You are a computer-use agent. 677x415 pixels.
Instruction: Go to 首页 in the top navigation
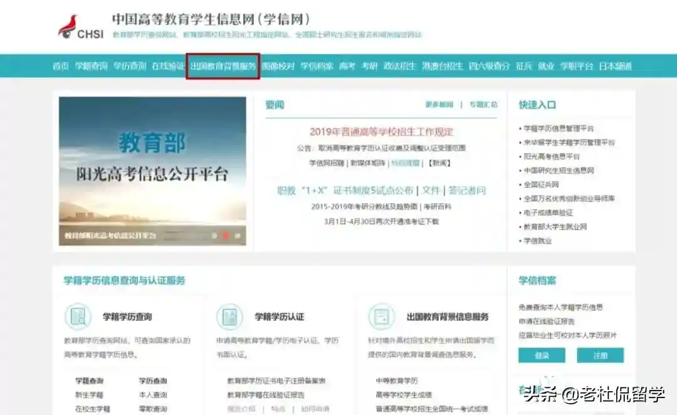pyautogui.click(x=61, y=66)
